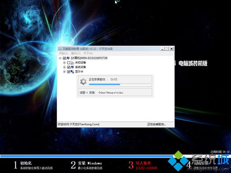The height and width of the screenshot is (173, 231).
Task: Click the 电脑城装机版 title text
Action: 193,63
